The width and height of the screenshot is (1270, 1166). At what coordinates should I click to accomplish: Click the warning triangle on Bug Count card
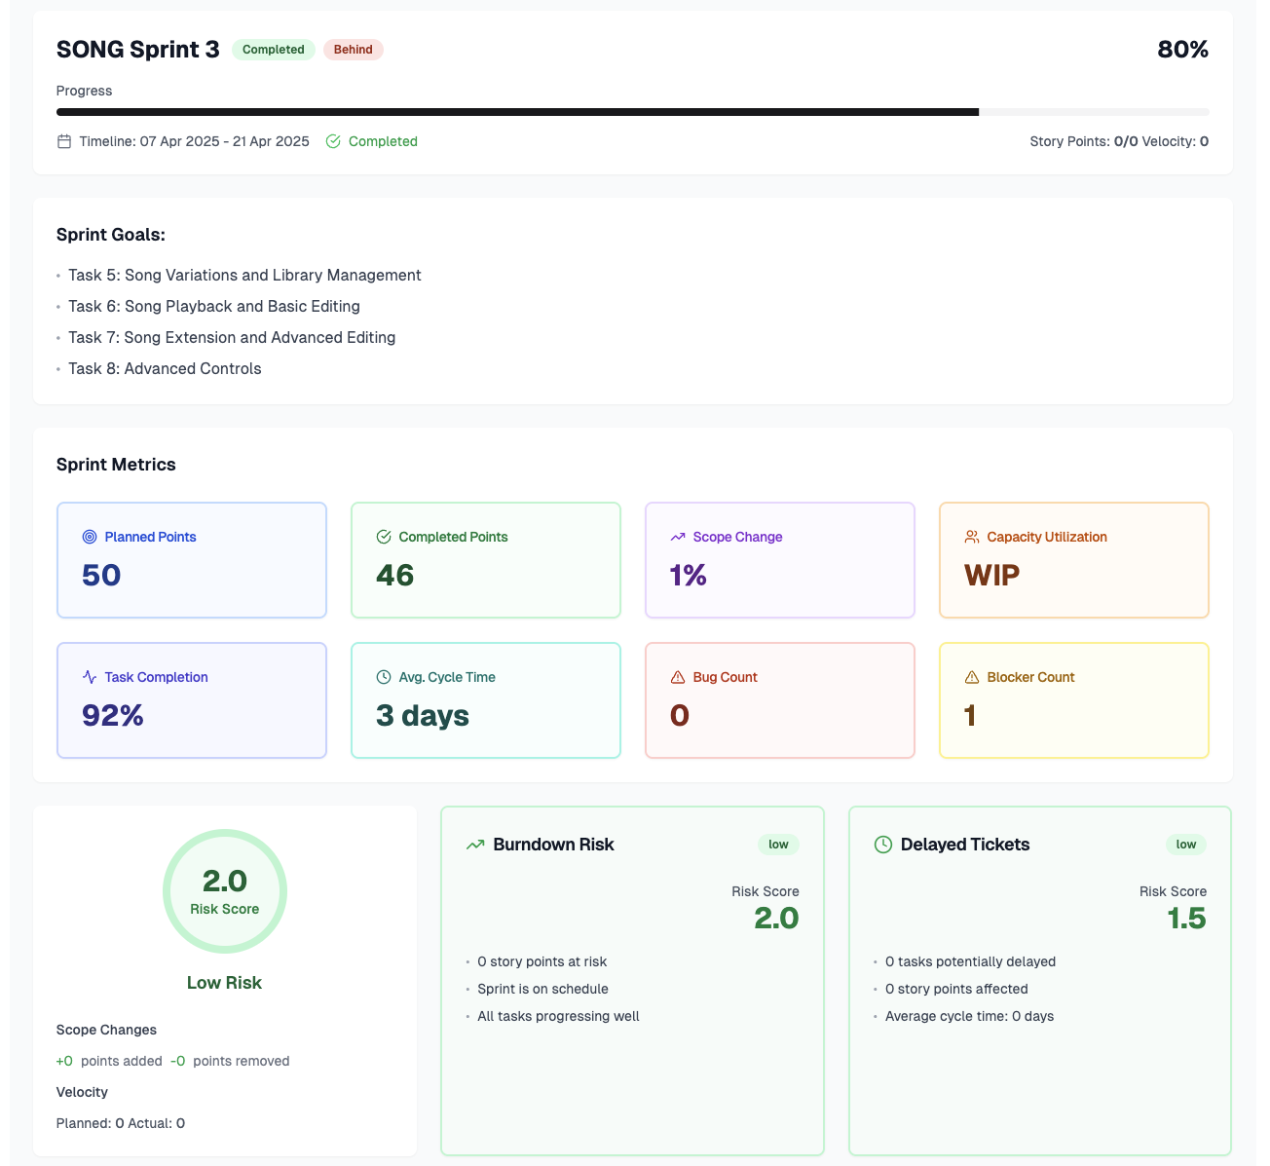tap(678, 676)
